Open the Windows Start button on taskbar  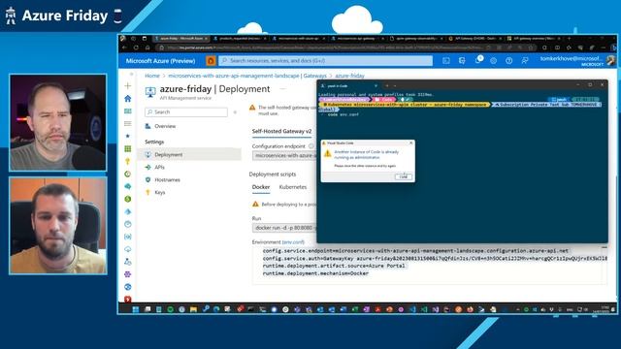pyautogui.click(x=136, y=309)
